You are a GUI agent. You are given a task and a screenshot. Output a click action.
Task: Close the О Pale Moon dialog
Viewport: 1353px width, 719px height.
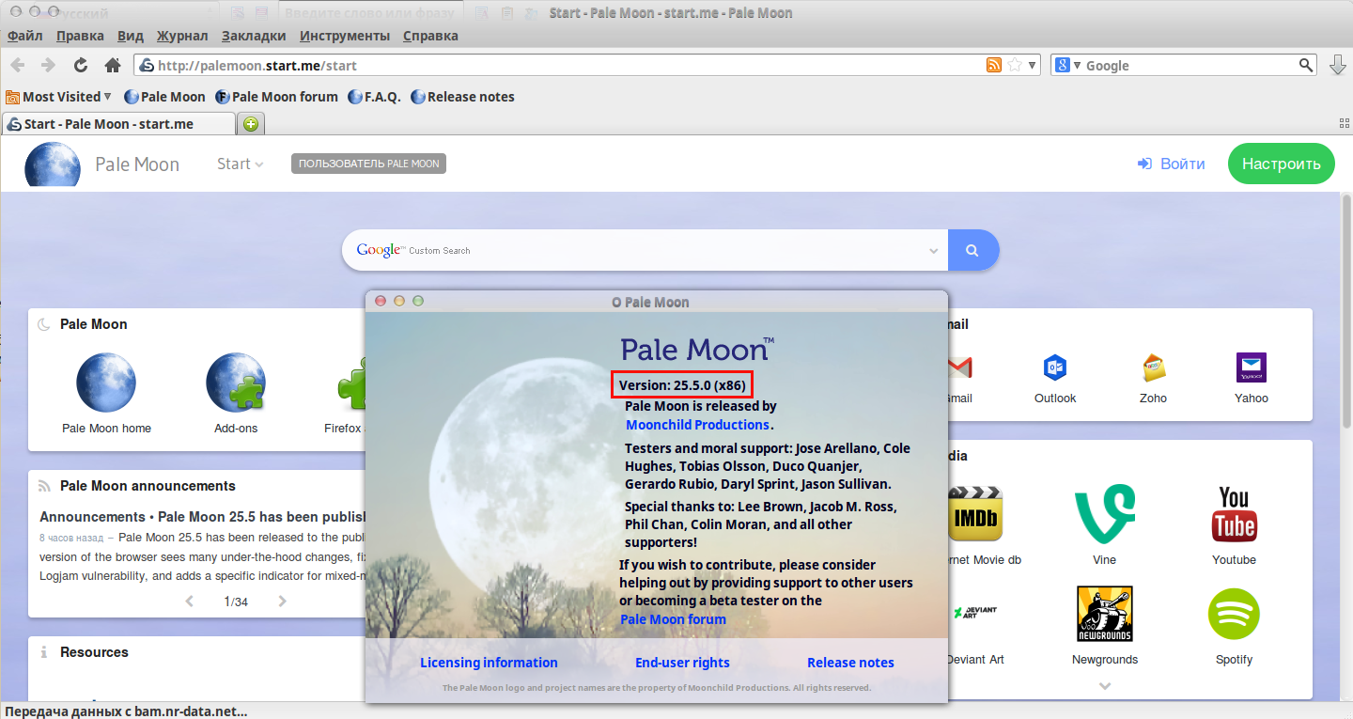tap(381, 301)
